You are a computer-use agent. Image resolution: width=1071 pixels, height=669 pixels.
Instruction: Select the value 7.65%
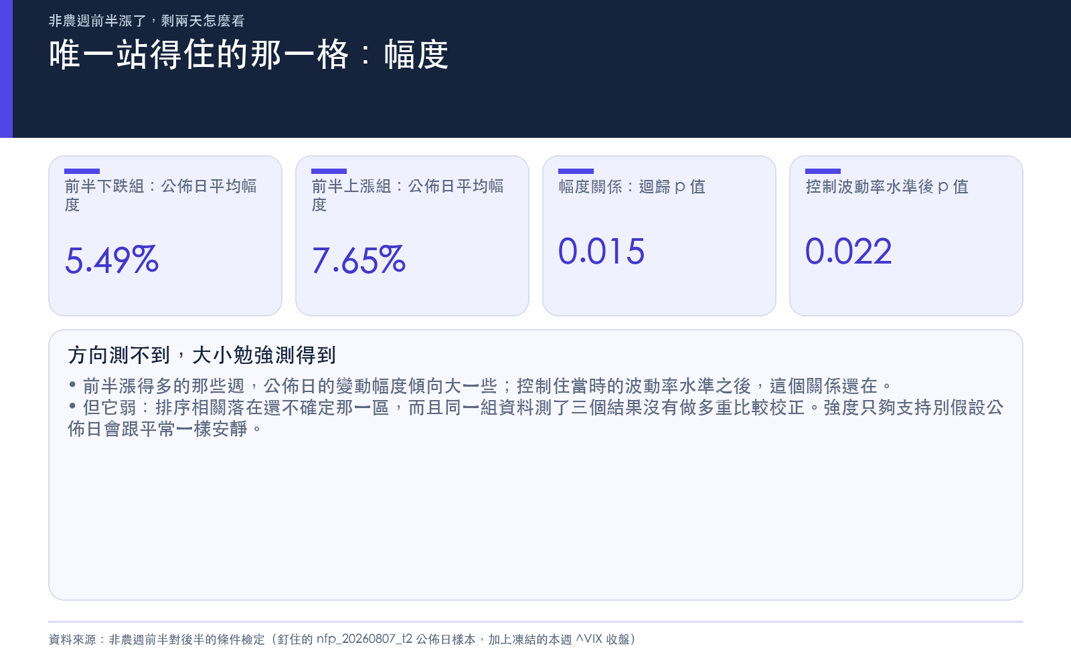coord(359,260)
